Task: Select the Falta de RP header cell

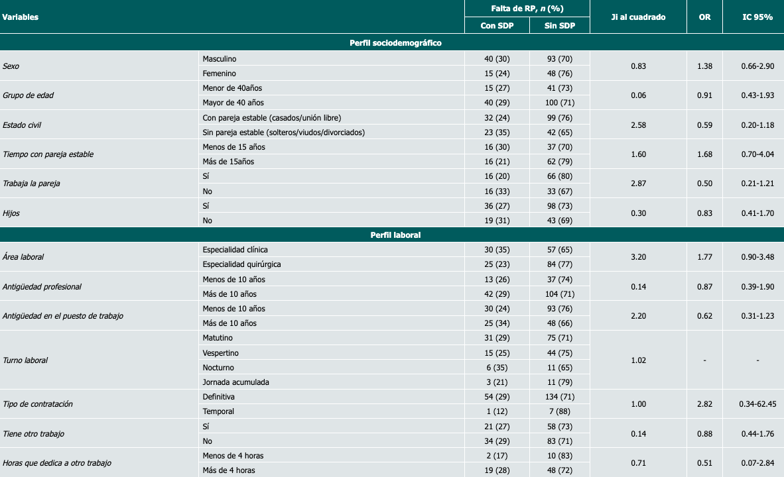Action: click(527, 9)
